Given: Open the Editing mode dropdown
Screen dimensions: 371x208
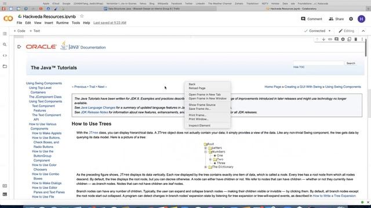Looking at the screenshot, I should tap(347, 31).
